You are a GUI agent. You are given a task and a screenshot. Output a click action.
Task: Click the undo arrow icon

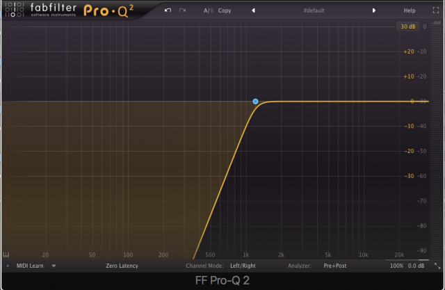point(168,10)
